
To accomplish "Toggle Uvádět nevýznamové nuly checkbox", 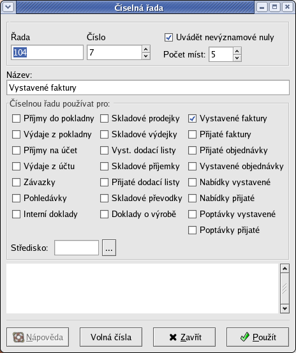I will [168, 38].
